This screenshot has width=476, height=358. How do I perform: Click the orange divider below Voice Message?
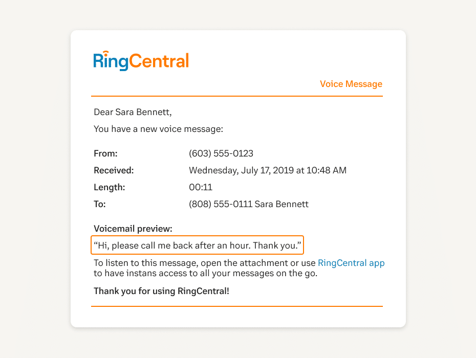click(236, 96)
